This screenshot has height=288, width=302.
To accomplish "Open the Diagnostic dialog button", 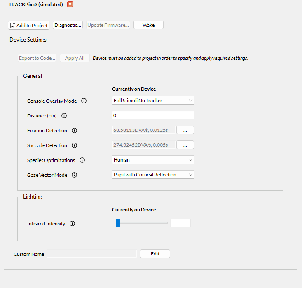I will pos(68,25).
